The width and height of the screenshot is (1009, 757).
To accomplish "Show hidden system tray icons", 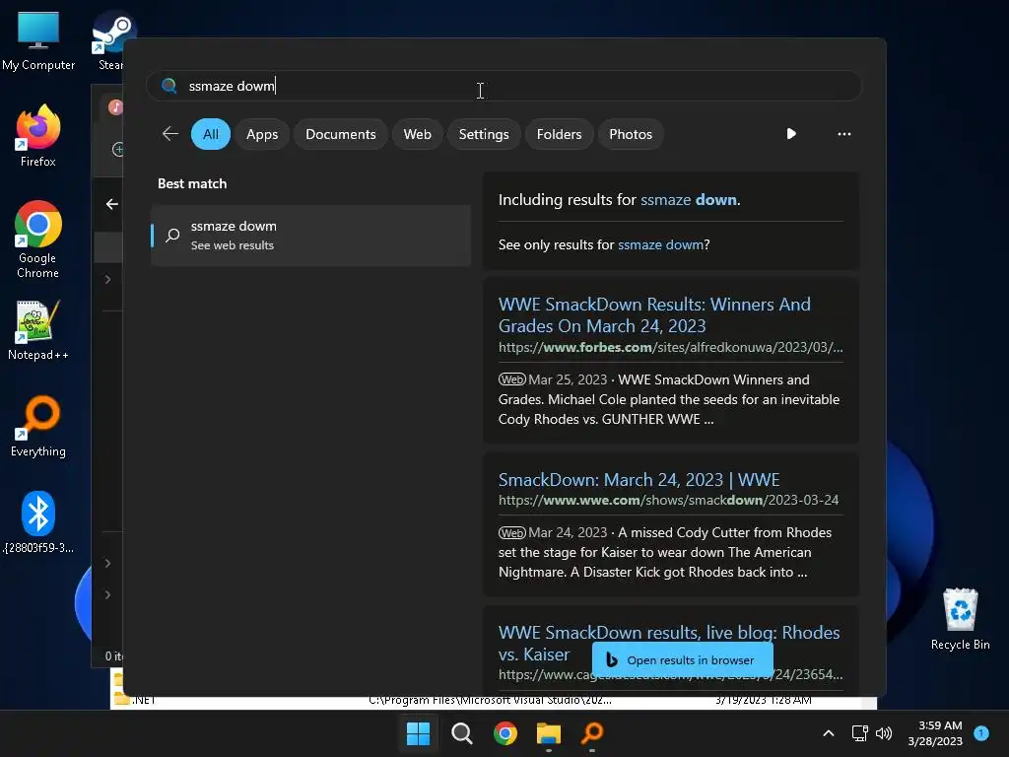I will tap(829, 733).
